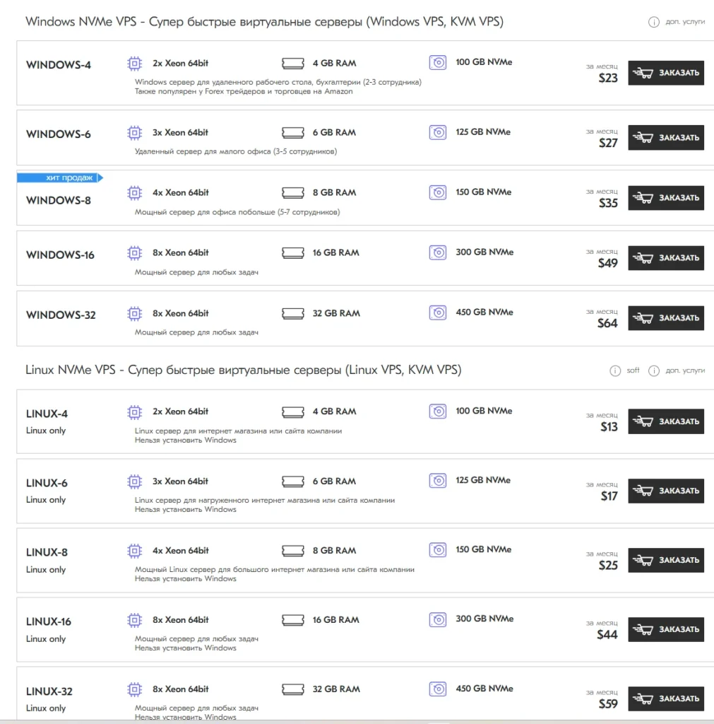Click ЗАКАЗАТЬ for the WINDOWS-8 plan
The image size is (714, 724).
(665, 198)
